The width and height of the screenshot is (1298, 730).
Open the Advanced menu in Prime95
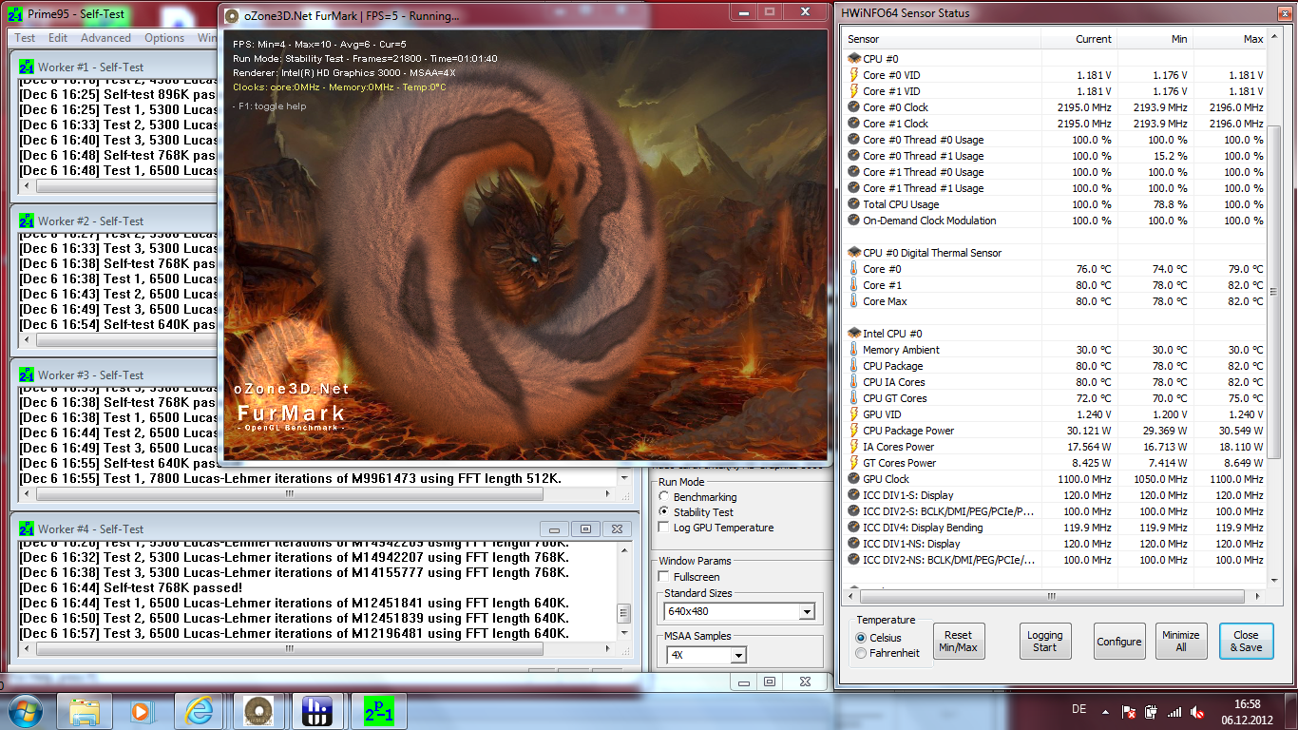click(x=105, y=38)
